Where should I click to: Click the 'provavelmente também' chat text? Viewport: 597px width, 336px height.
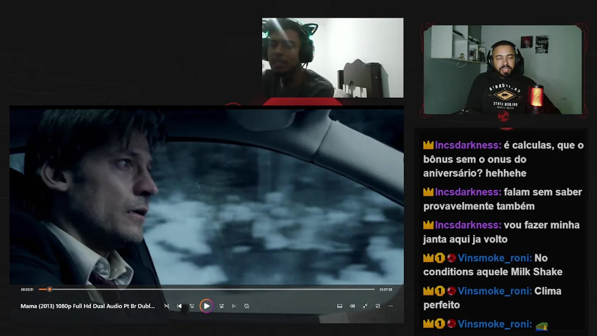pyautogui.click(x=479, y=206)
